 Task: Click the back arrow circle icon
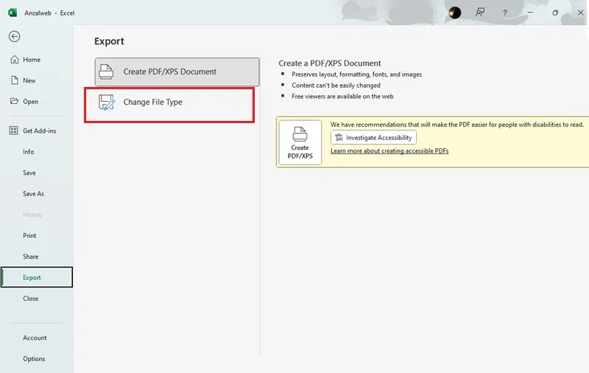[x=14, y=36]
